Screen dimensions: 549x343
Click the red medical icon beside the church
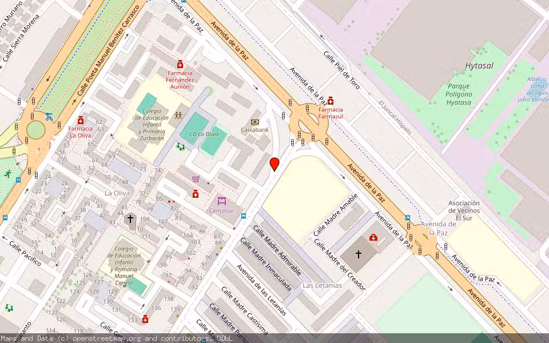click(x=373, y=237)
